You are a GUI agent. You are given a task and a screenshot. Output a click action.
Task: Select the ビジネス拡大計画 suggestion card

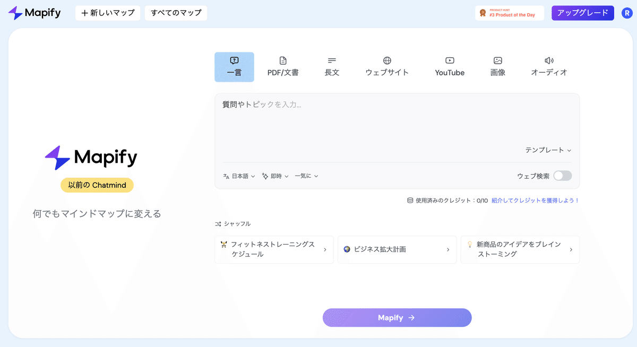coord(397,249)
